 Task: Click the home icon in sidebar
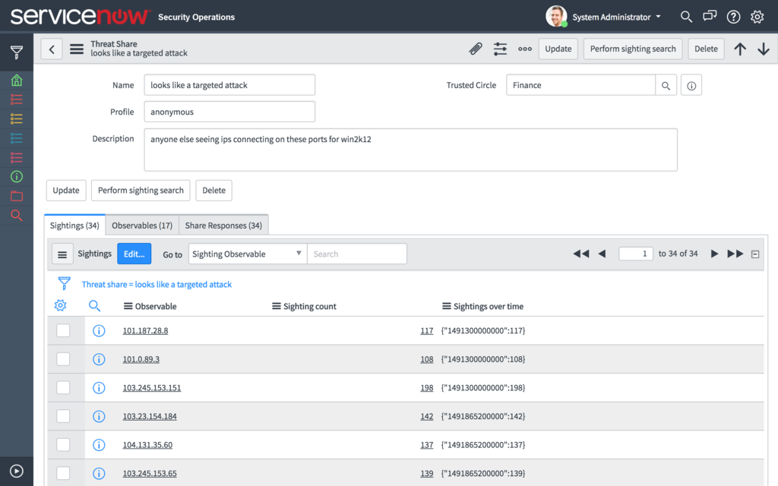point(16,80)
